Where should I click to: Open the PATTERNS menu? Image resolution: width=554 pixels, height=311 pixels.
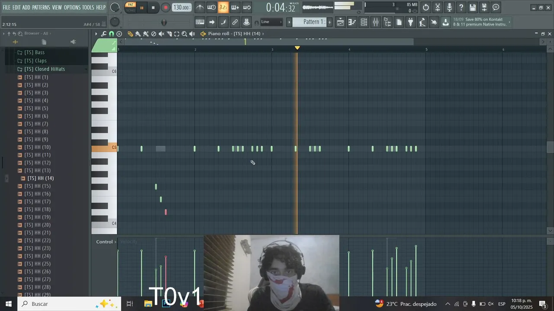tap(41, 7)
